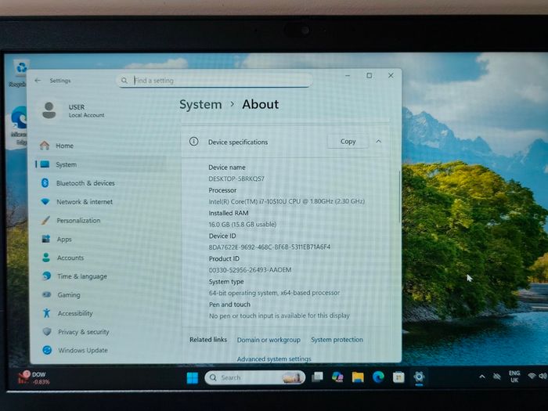
Task: Launch Microsoft Edge from the taskbar
Action: click(x=378, y=377)
